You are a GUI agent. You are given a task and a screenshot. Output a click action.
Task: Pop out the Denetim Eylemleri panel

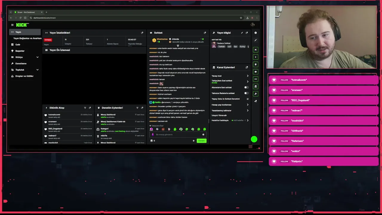coord(142,108)
